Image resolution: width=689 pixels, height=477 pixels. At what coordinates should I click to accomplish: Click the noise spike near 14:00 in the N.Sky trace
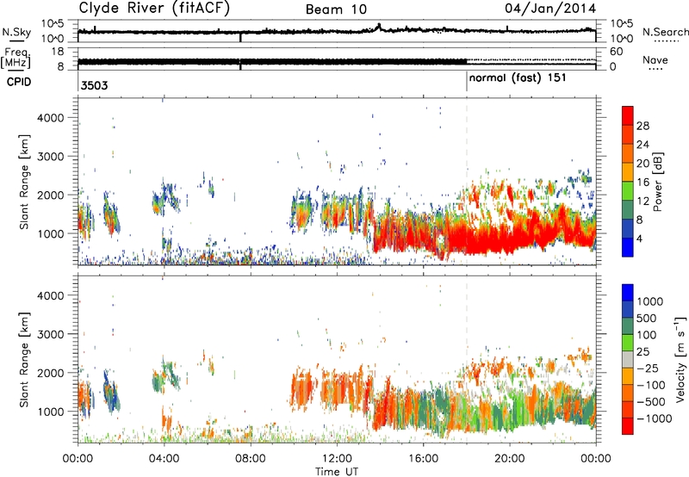(379, 27)
